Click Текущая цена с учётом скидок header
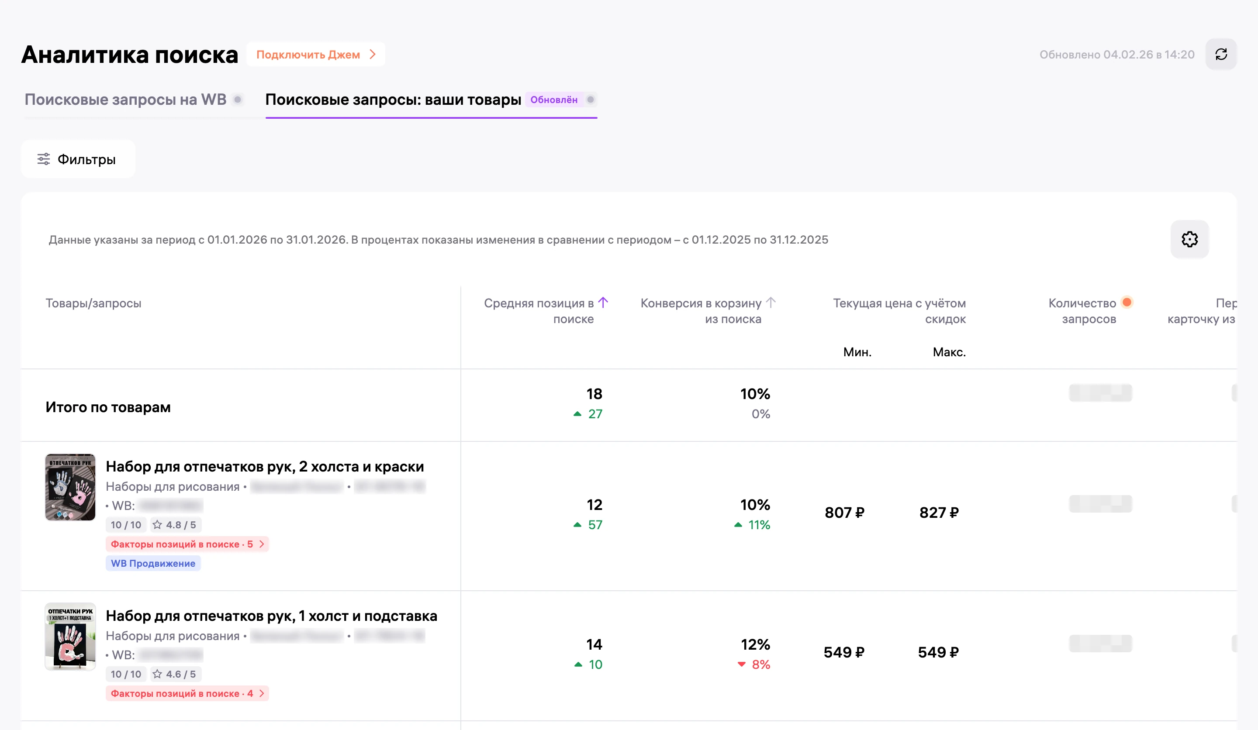Screen dimensions: 1258x730 899,311
